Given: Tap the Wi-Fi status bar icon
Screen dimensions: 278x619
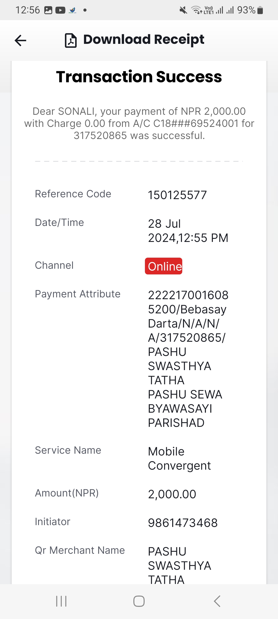Looking at the screenshot, I should point(196,10).
